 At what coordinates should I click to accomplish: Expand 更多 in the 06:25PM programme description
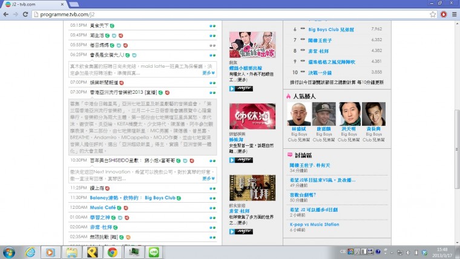[x=208, y=73]
